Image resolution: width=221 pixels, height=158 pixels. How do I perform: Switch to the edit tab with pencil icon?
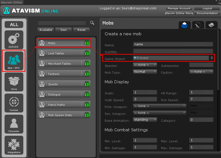(x=198, y=25)
